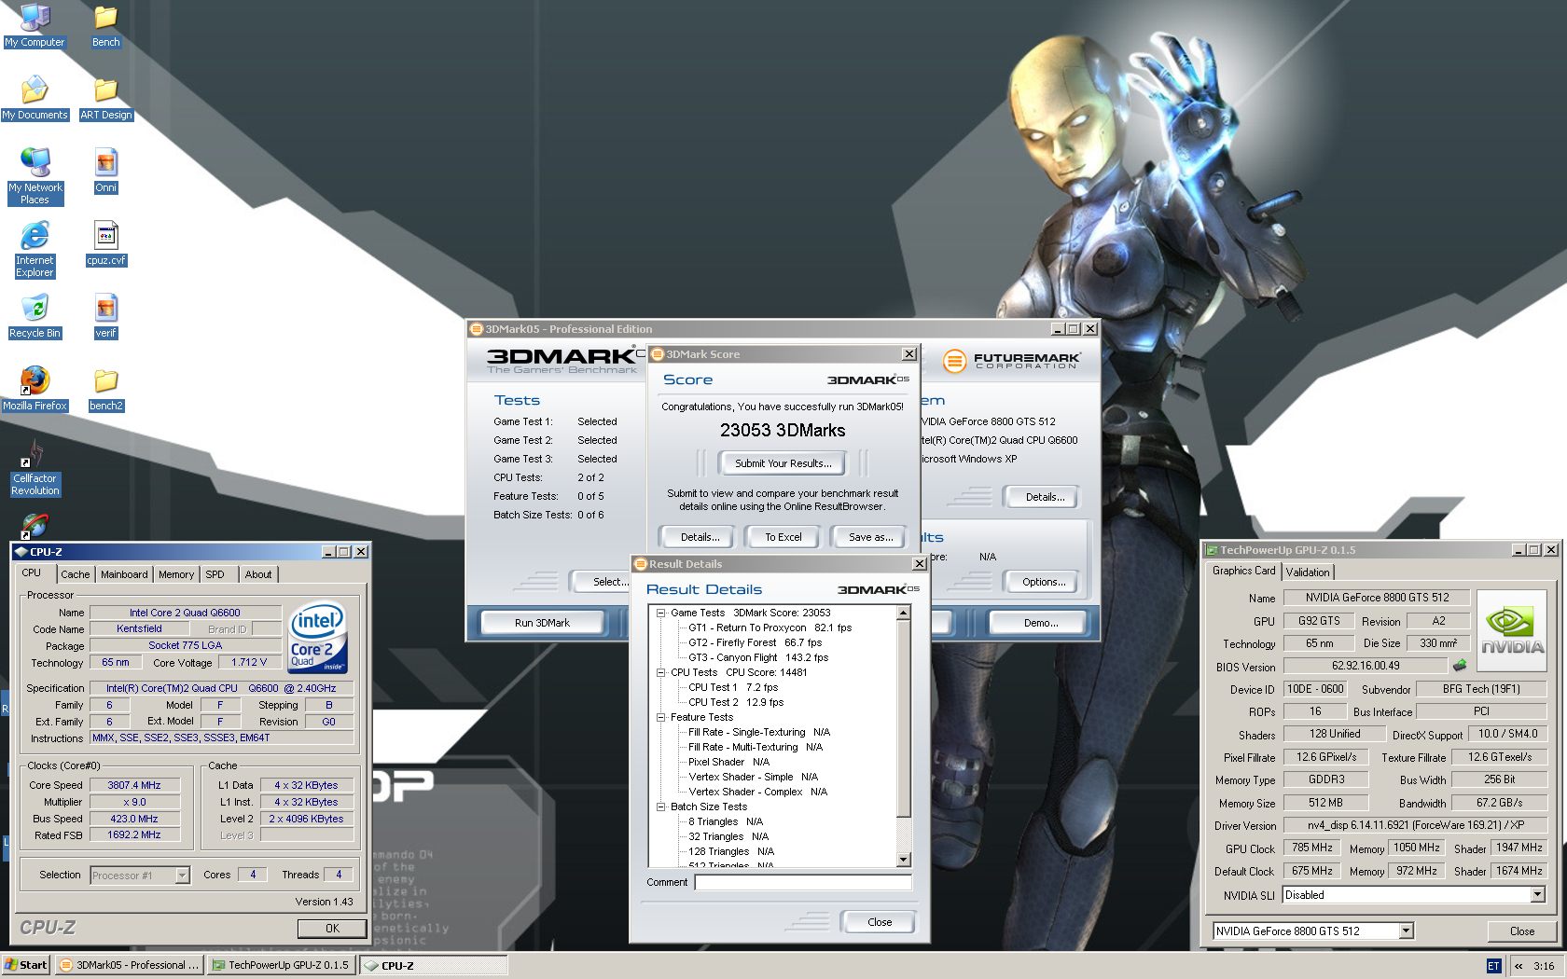Open the ART Design folder
This screenshot has height=979, width=1567.
(x=105, y=98)
